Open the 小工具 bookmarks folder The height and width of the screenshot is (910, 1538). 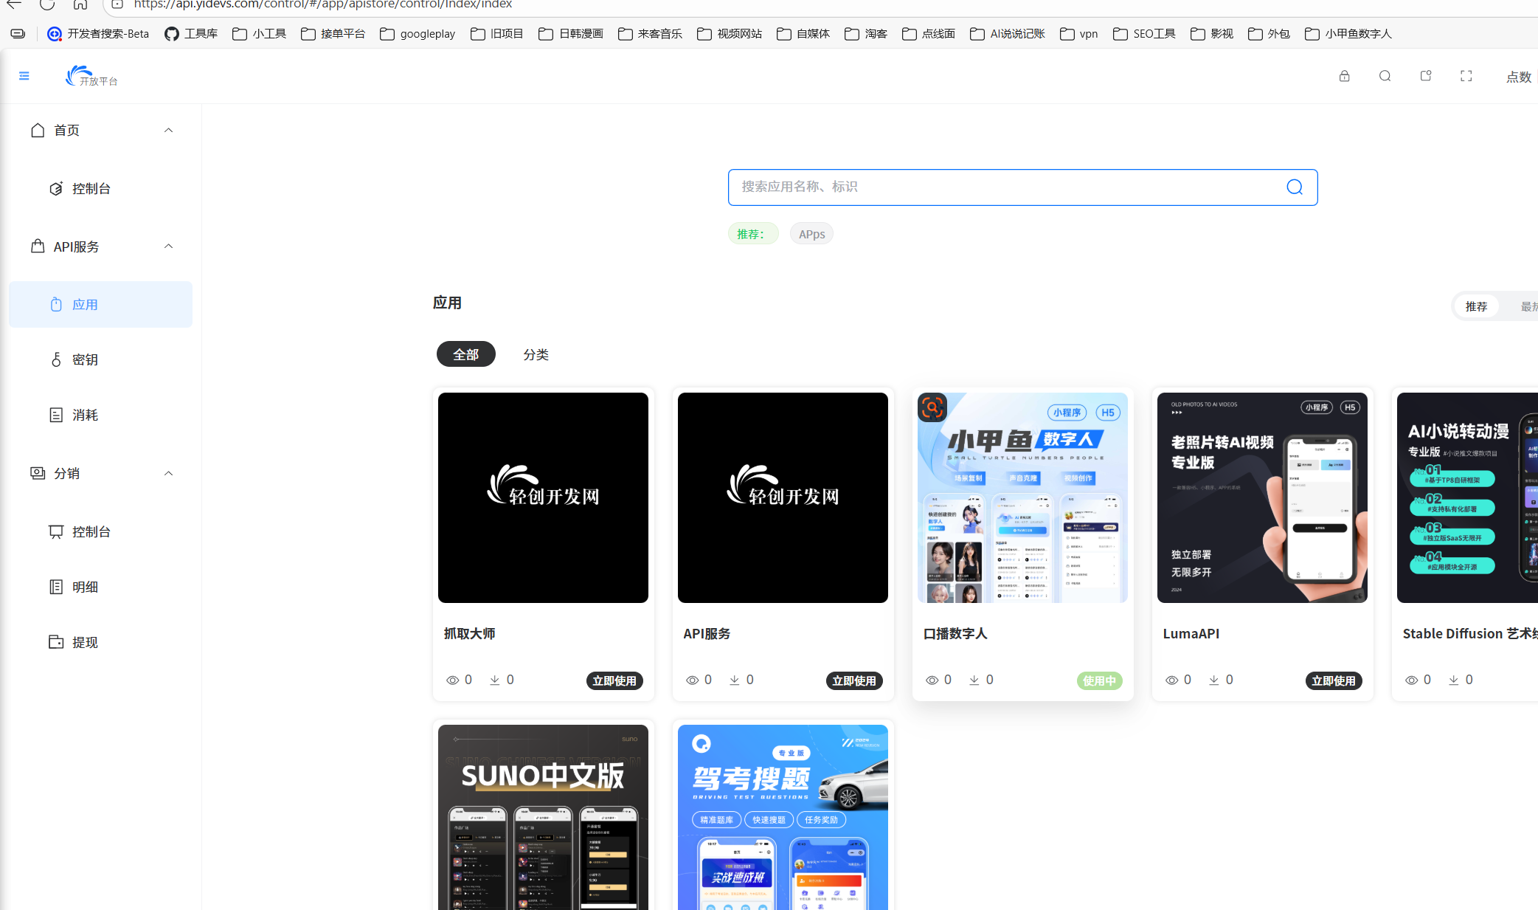click(259, 34)
